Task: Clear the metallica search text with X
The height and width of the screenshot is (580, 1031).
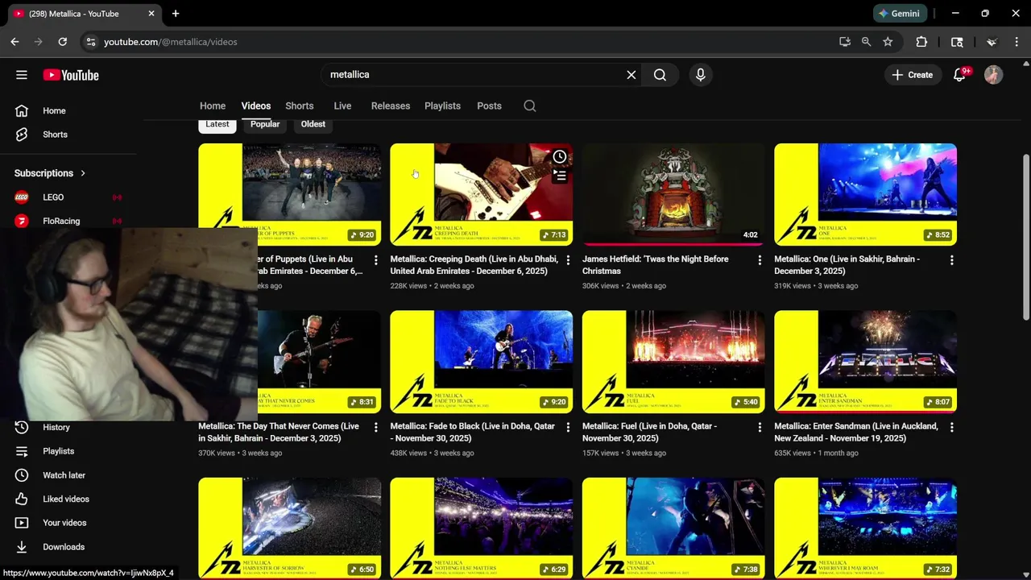Action: coord(631,75)
